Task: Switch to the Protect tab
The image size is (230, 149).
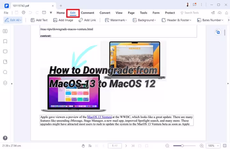Action: click(170, 13)
